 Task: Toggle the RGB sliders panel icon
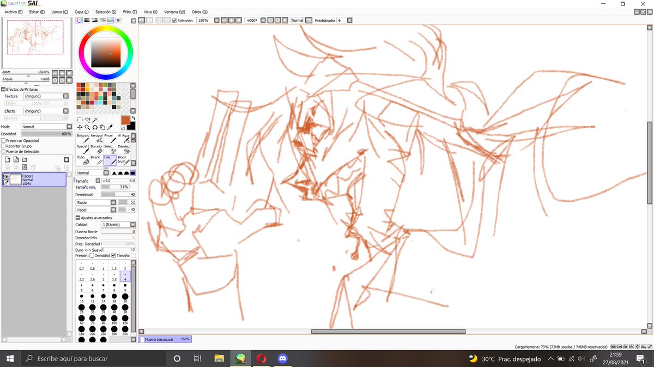(x=87, y=20)
